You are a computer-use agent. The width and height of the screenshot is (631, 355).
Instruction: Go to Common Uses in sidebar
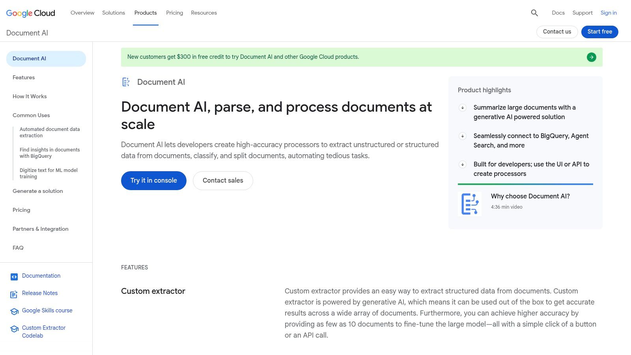[31, 115]
